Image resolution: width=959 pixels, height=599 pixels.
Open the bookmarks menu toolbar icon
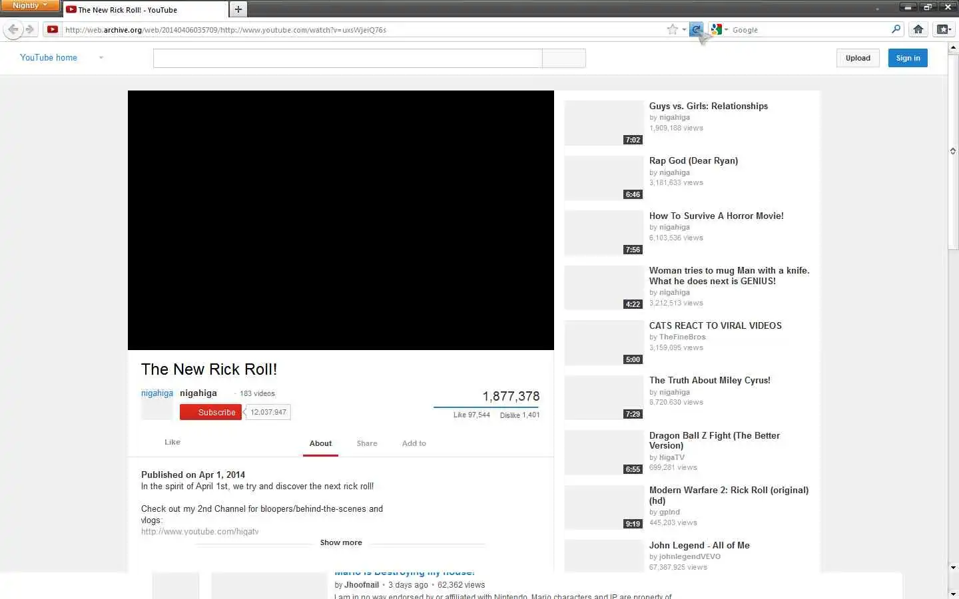click(944, 29)
